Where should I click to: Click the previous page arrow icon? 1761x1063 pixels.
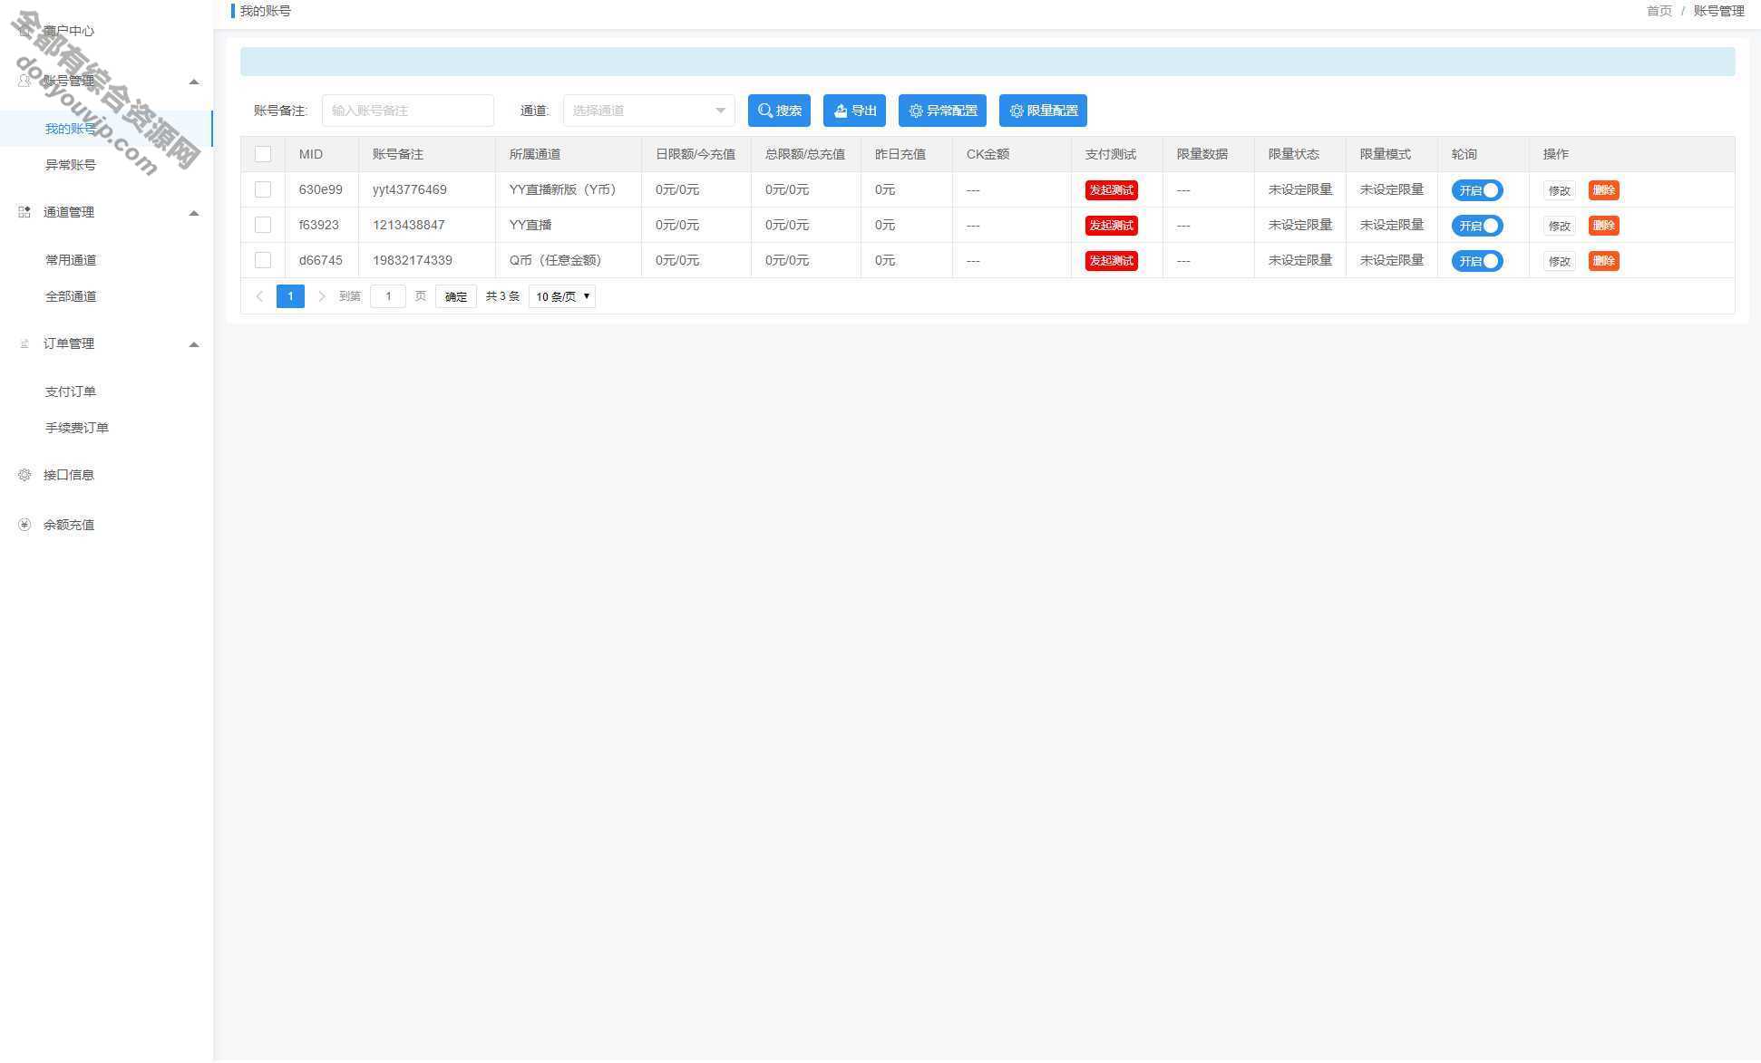pos(259,296)
